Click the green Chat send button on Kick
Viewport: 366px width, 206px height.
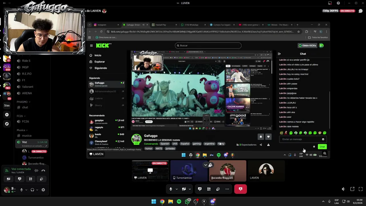(x=322, y=147)
